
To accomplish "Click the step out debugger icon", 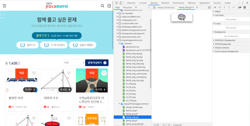I will (x=229, y=7).
